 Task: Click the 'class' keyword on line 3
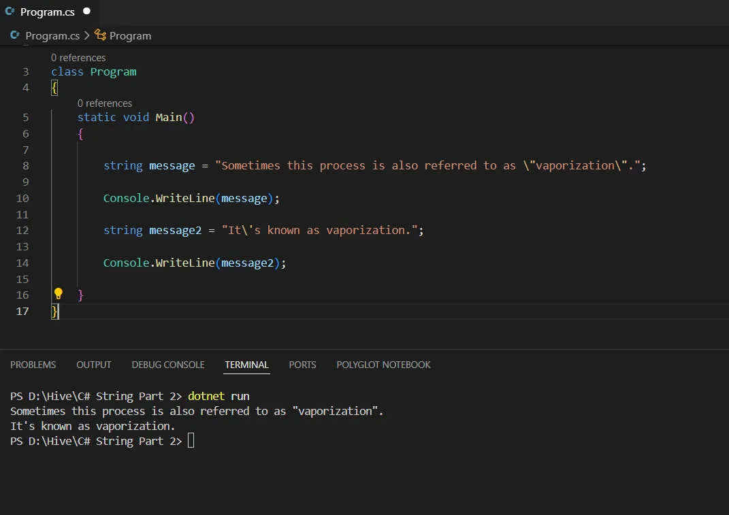(67, 72)
